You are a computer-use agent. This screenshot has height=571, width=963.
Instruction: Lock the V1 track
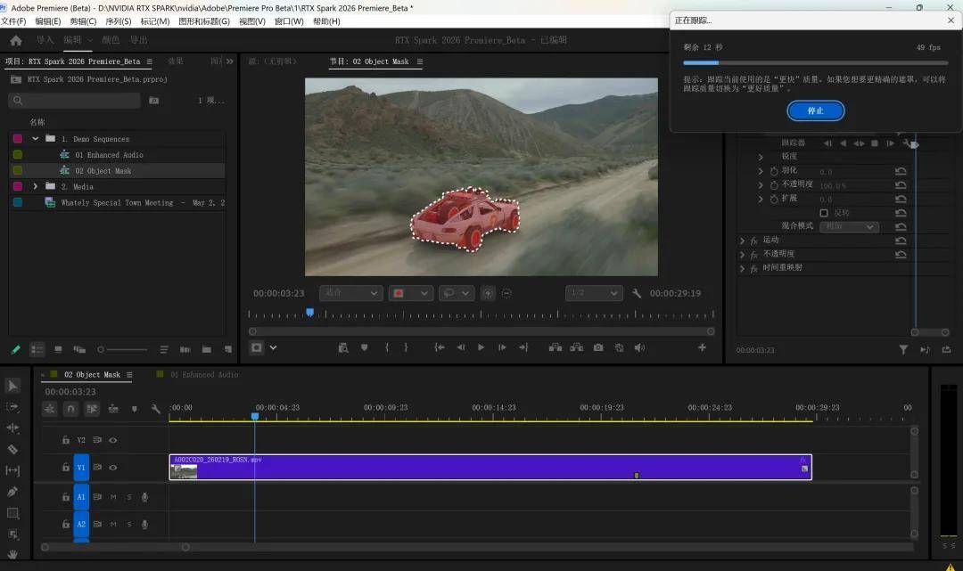66,468
